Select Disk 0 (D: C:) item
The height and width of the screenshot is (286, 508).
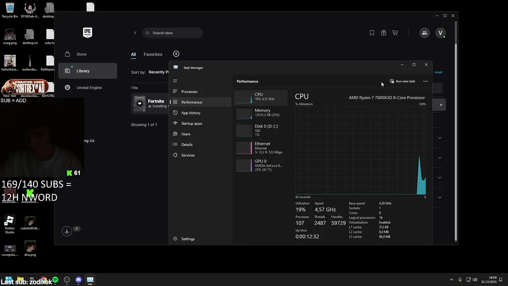click(261, 131)
